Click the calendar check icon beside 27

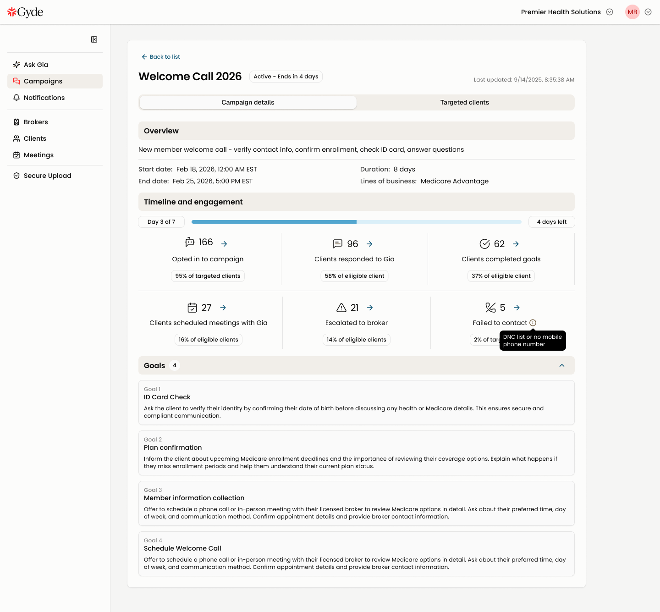(x=192, y=308)
